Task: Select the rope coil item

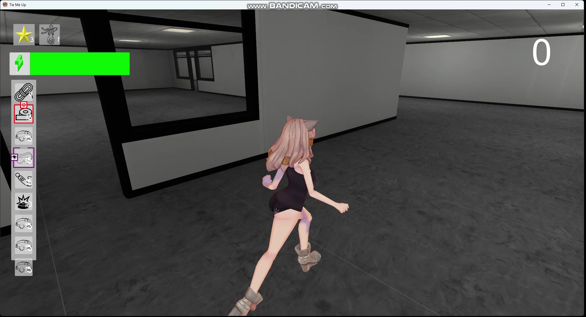Action: [x=24, y=92]
